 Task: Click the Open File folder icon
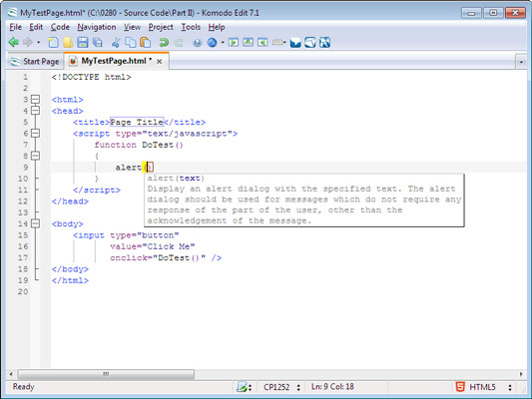tap(68, 42)
